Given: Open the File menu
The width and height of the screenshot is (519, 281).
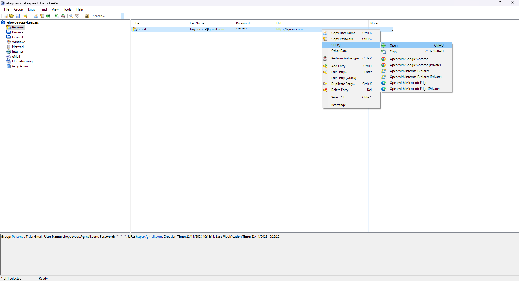Looking at the screenshot, I should (6, 9).
